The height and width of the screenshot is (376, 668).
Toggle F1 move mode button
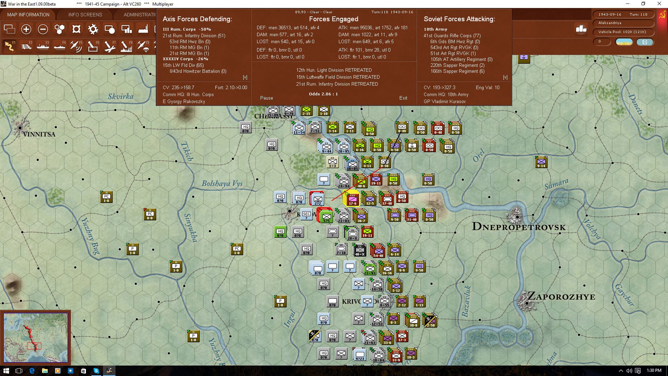click(x=9, y=46)
